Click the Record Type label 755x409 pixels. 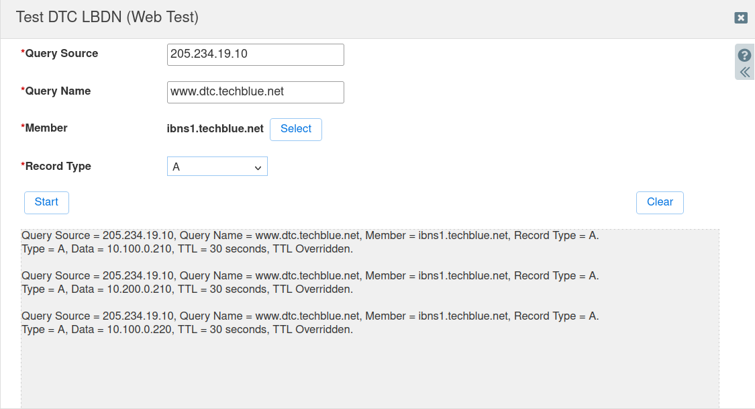tap(57, 166)
